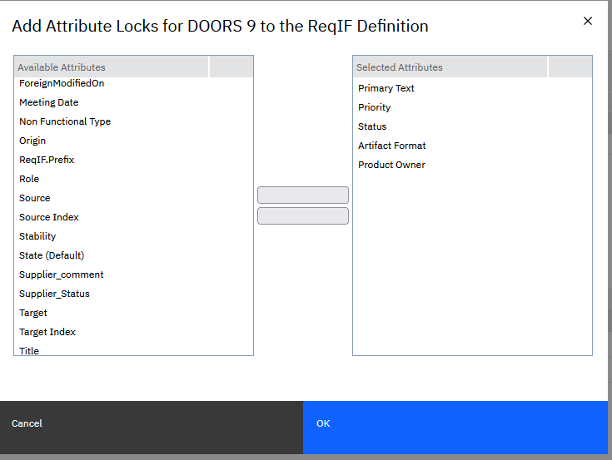Screen dimensions: 612x460
Task: Select Primary Text in Selected Attributes
Action: (386, 88)
